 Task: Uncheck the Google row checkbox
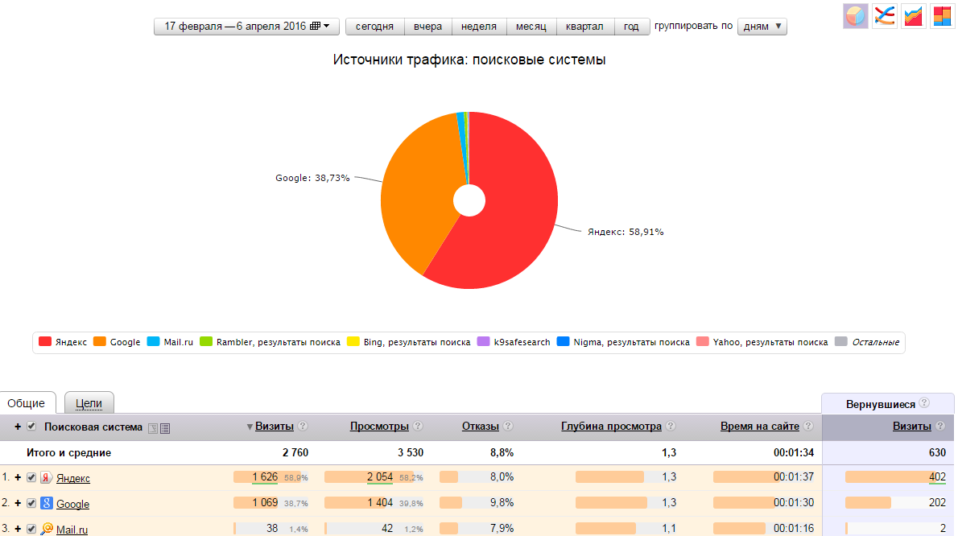click(x=31, y=503)
